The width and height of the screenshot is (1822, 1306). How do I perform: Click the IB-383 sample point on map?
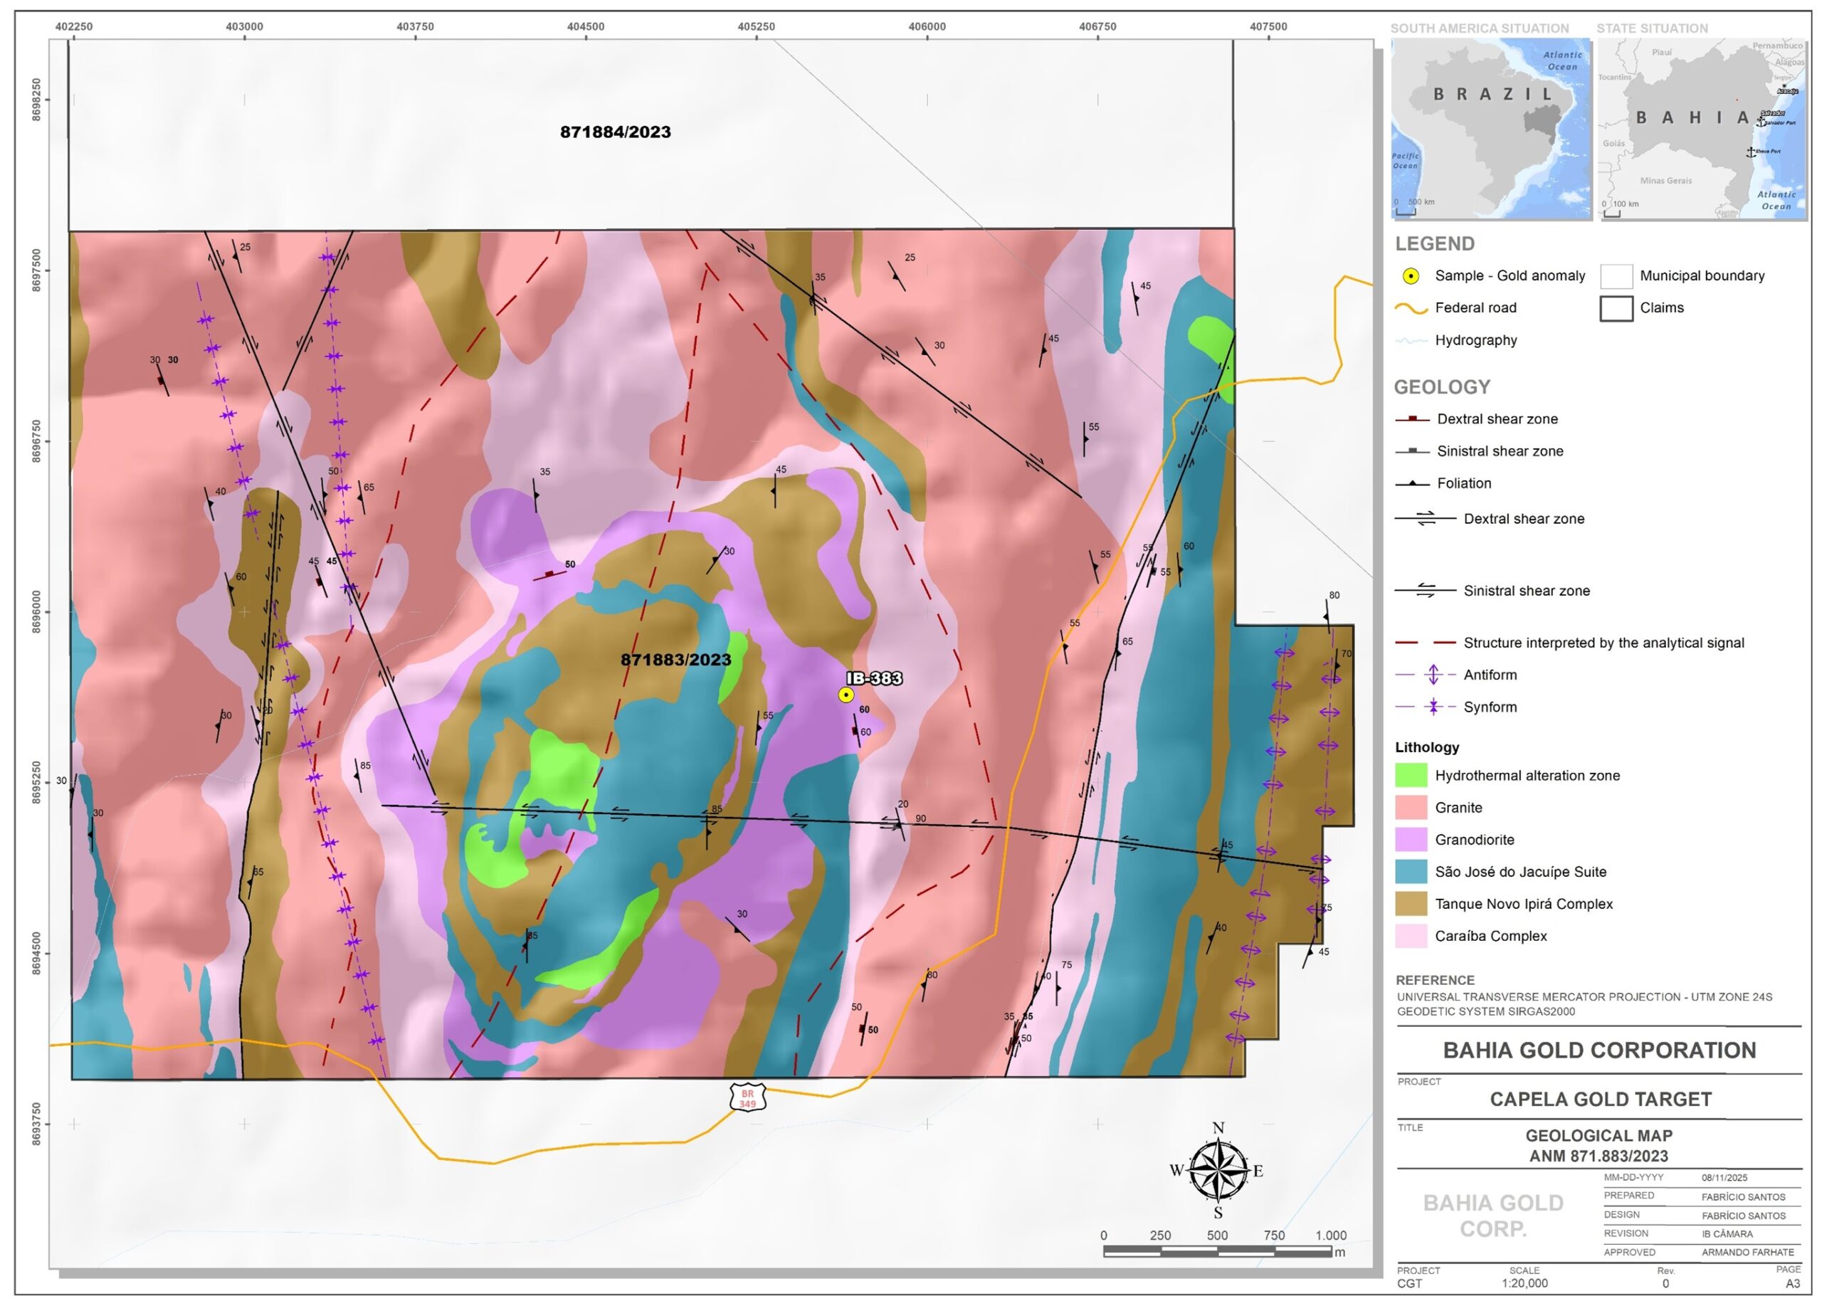pyautogui.click(x=846, y=695)
